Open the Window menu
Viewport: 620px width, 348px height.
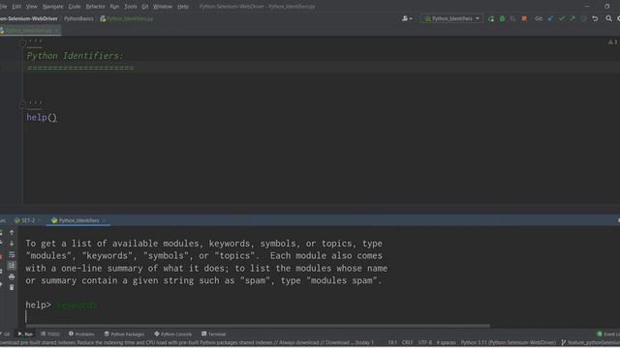click(x=162, y=7)
